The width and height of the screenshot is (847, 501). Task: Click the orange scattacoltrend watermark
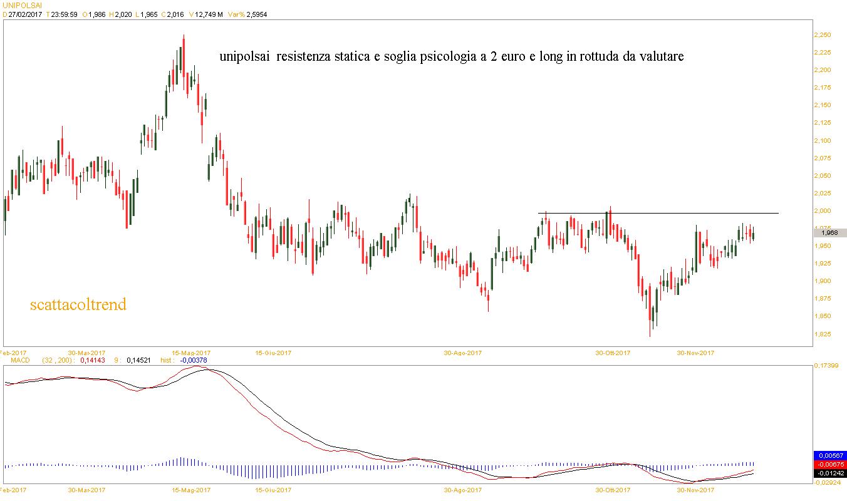78,305
